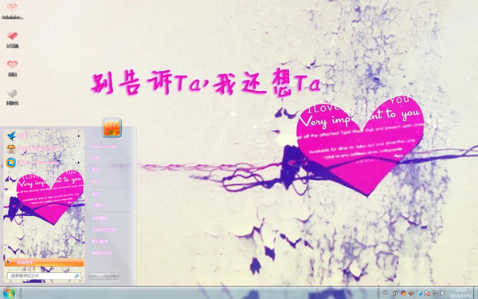
Task: Click the Shut down button in Start menu
Action: tap(100, 276)
